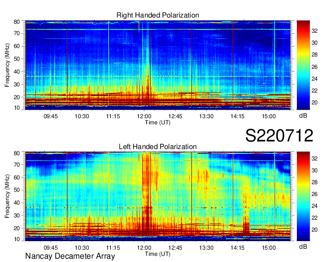Click the 10:30 tick of right-handed plot
The height and width of the screenshot is (262, 323).
coord(82,116)
